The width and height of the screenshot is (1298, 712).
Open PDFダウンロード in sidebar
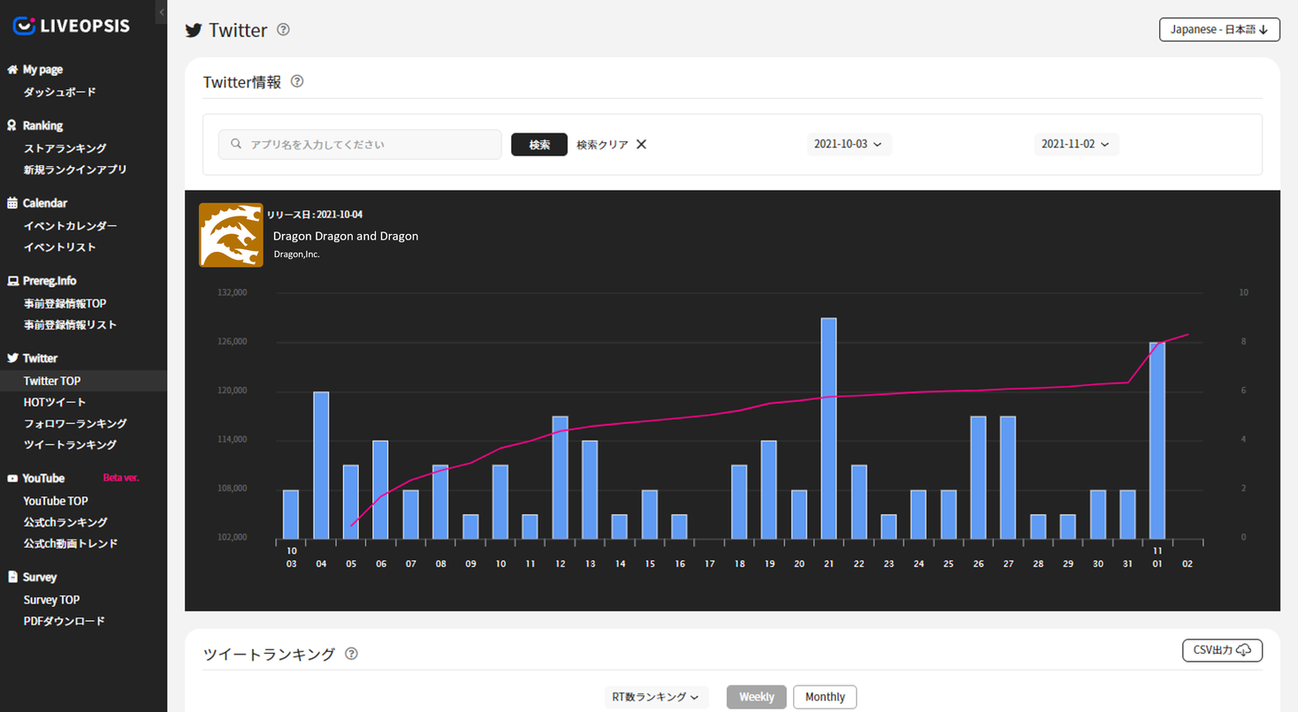click(64, 621)
